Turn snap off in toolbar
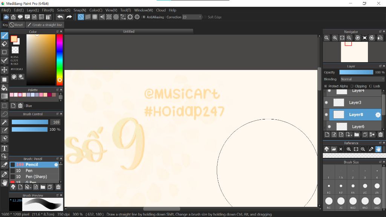 (x=81, y=17)
